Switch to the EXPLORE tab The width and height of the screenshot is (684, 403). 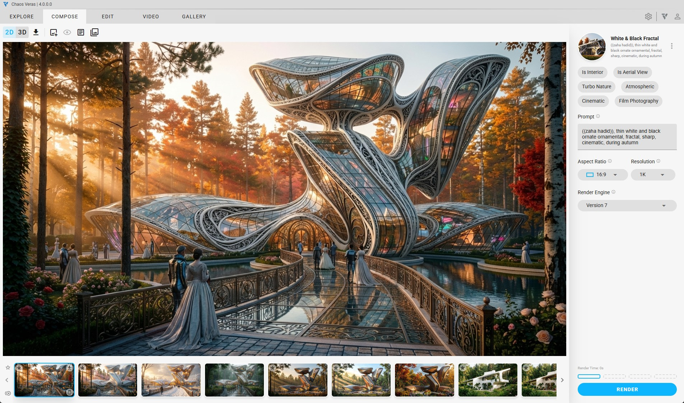click(22, 17)
